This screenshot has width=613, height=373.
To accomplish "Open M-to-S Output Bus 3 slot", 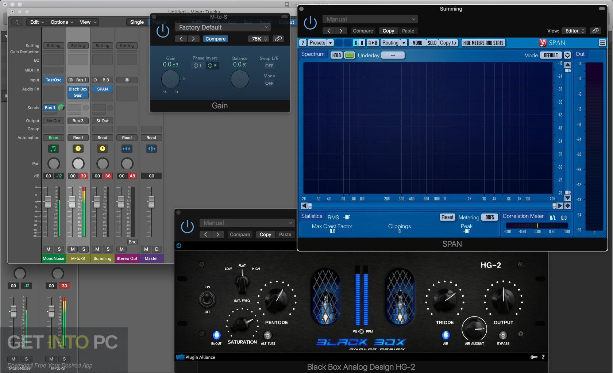I will pos(78,121).
